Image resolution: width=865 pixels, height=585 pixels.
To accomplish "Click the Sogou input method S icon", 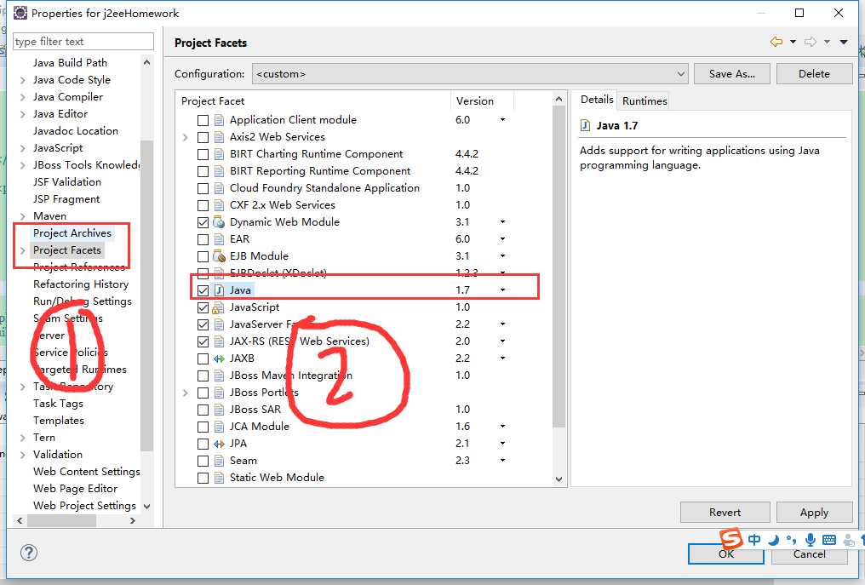I will pyautogui.click(x=731, y=539).
